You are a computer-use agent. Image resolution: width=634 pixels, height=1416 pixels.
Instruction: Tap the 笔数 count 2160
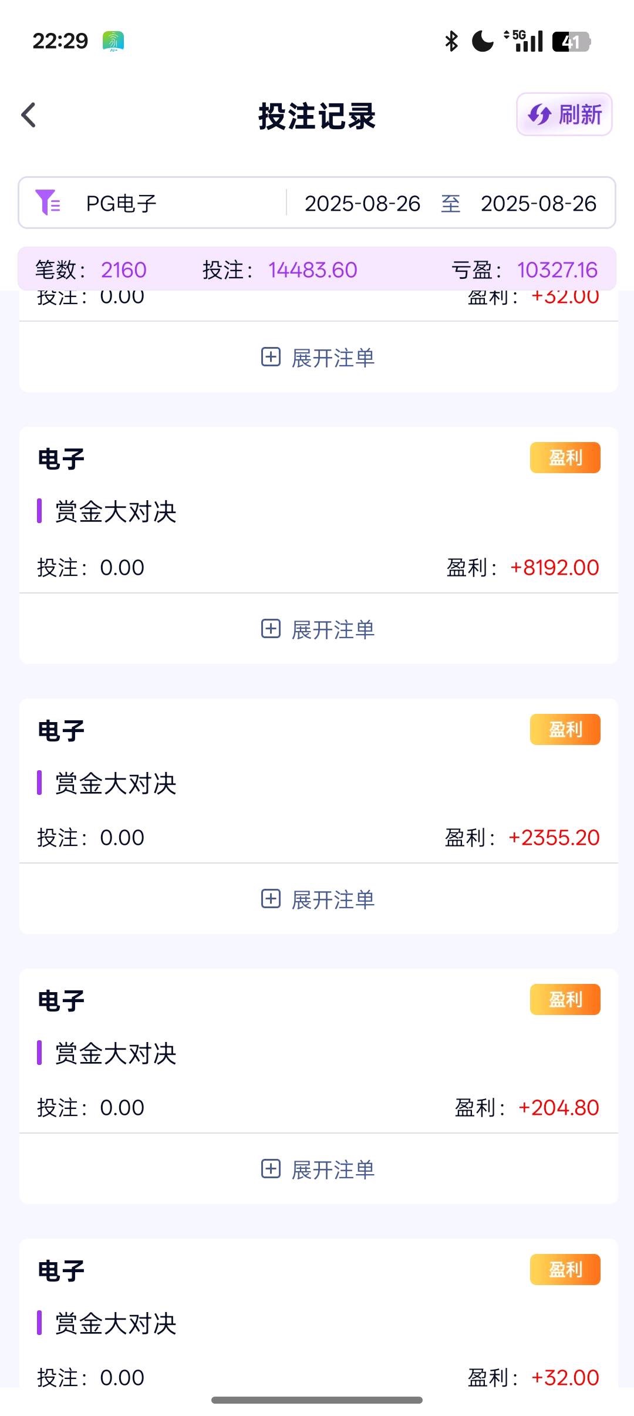(x=123, y=270)
